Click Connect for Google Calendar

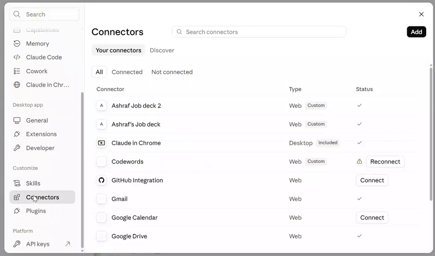click(x=372, y=217)
